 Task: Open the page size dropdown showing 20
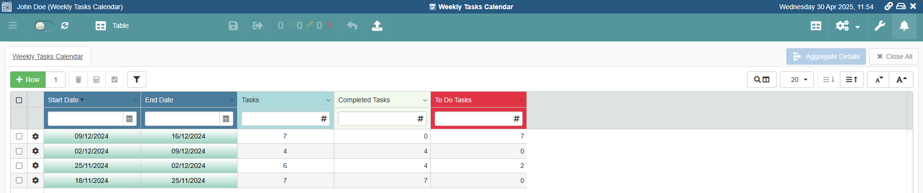[x=797, y=80]
